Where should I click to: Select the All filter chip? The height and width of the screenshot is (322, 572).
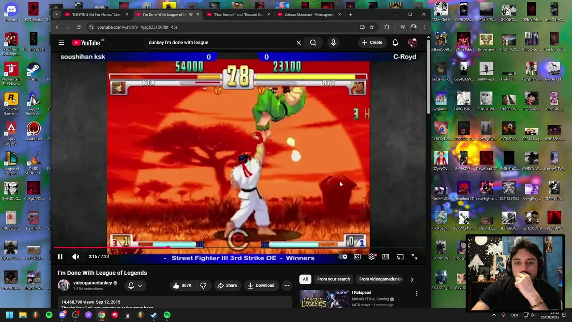[x=305, y=279]
